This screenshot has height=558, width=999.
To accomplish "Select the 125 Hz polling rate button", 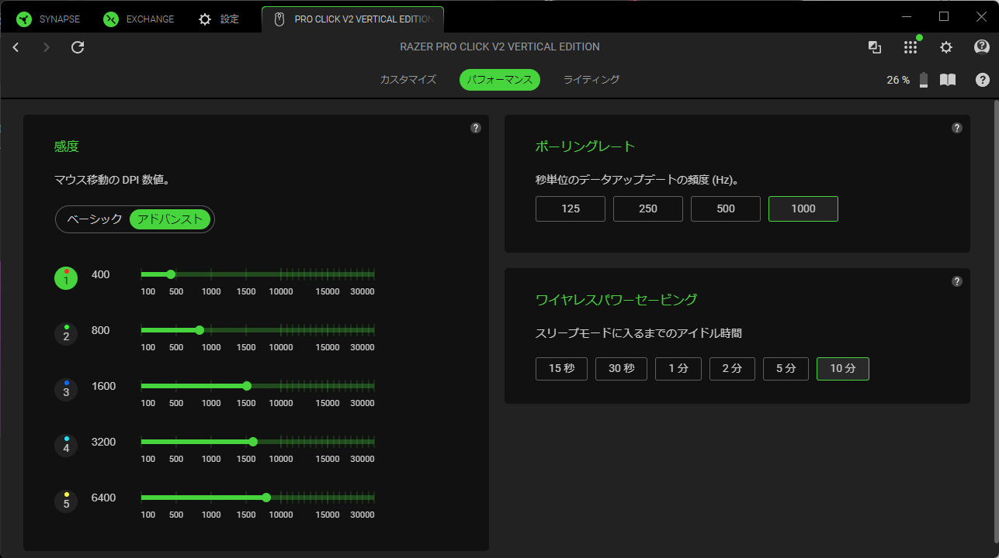I will pyautogui.click(x=571, y=208).
